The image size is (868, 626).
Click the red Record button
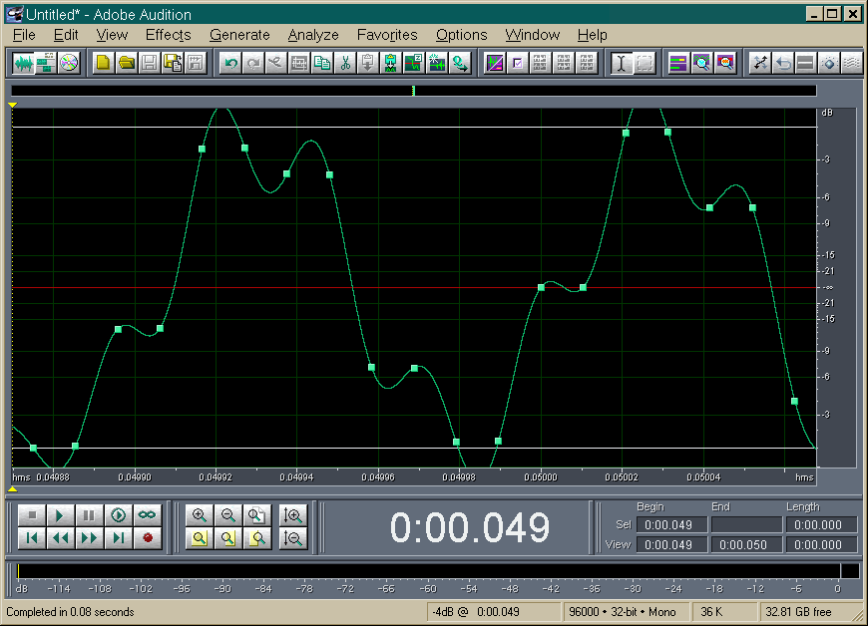(147, 538)
